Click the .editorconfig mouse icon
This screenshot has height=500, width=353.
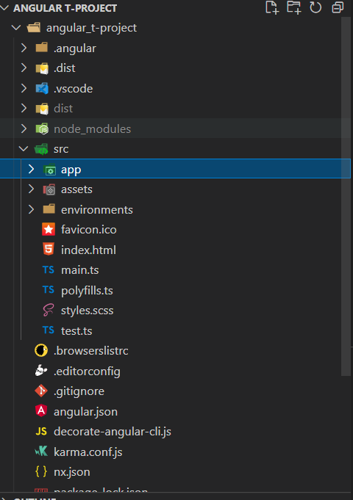coord(41,371)
